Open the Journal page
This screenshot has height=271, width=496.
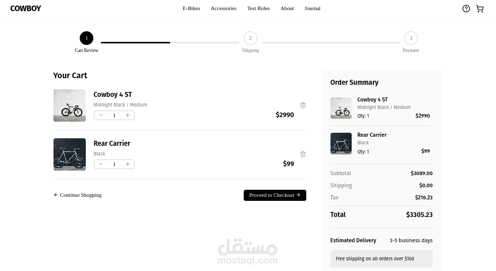pyautogui.click(x=312, y=9)
